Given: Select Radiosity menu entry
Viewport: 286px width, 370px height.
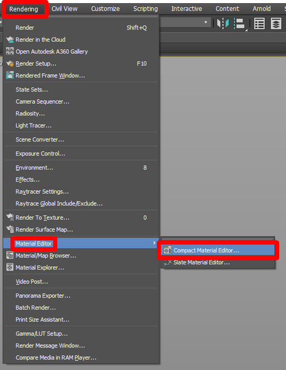Looking at the screenshot, I should tap(81, 114).
